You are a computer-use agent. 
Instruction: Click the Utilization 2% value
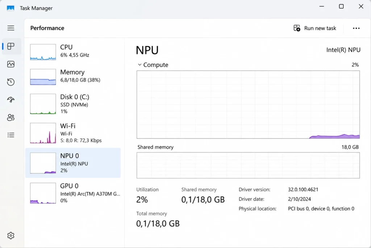(142, 200)
